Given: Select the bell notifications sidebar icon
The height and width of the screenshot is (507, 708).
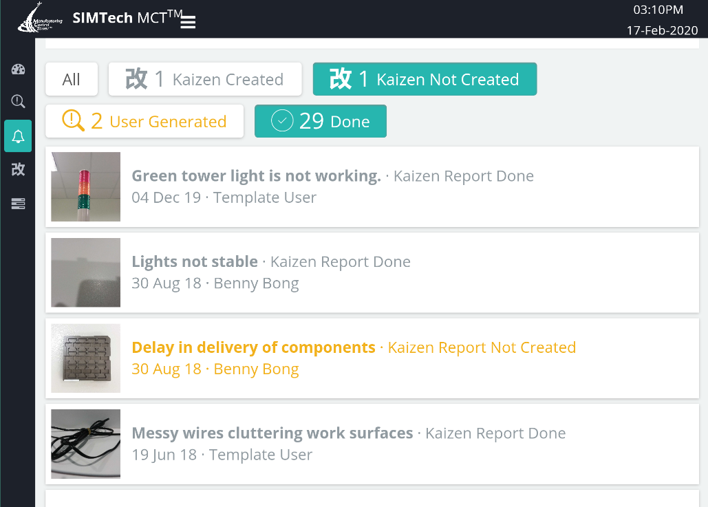Looking at the screenshot, I should [18, 136].
